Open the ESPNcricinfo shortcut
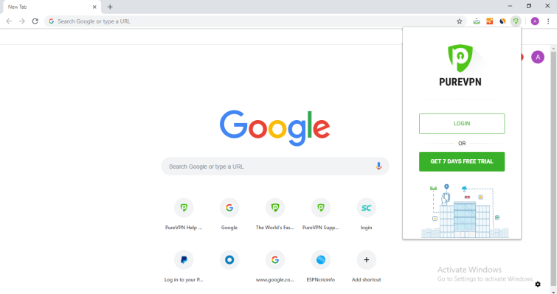Image resolution: width=557 pixels, height=294 pixels. point(321,266)
